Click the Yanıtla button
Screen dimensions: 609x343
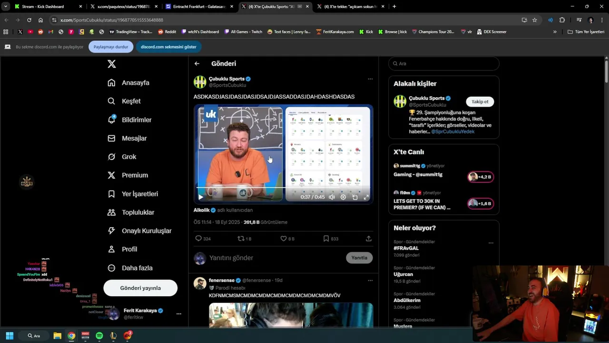359,258
